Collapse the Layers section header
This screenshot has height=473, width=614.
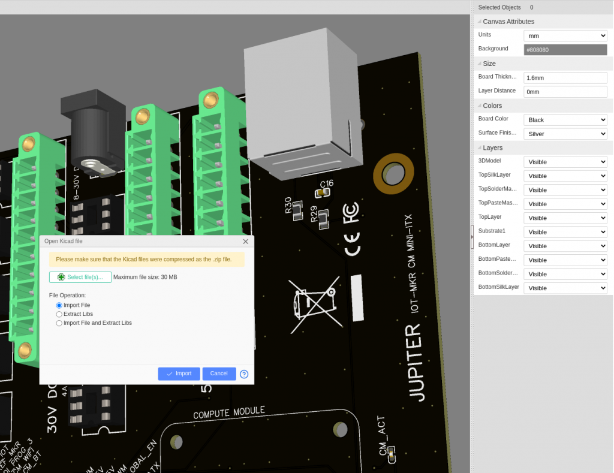[492, 147]
